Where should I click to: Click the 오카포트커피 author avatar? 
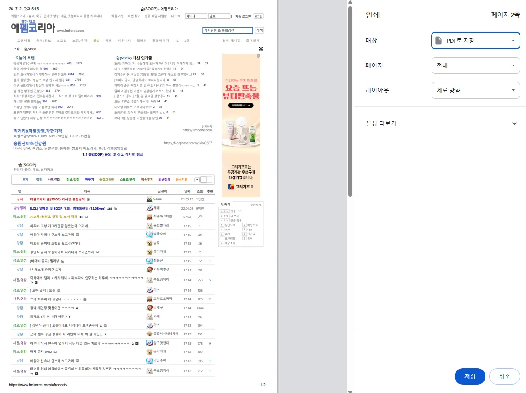150,299
